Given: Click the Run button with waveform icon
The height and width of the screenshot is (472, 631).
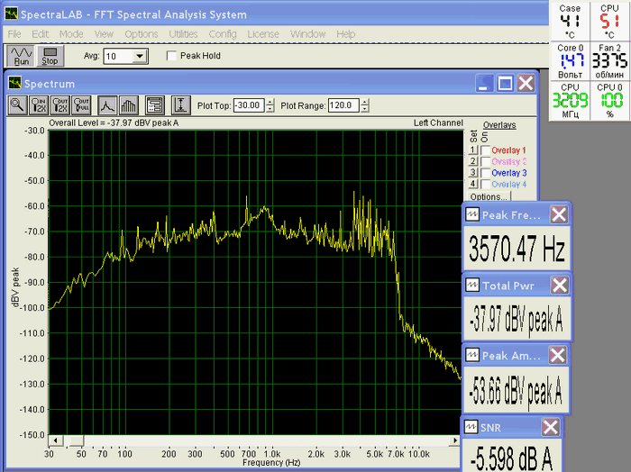Looking at the screenshot, I should [21, 56].
